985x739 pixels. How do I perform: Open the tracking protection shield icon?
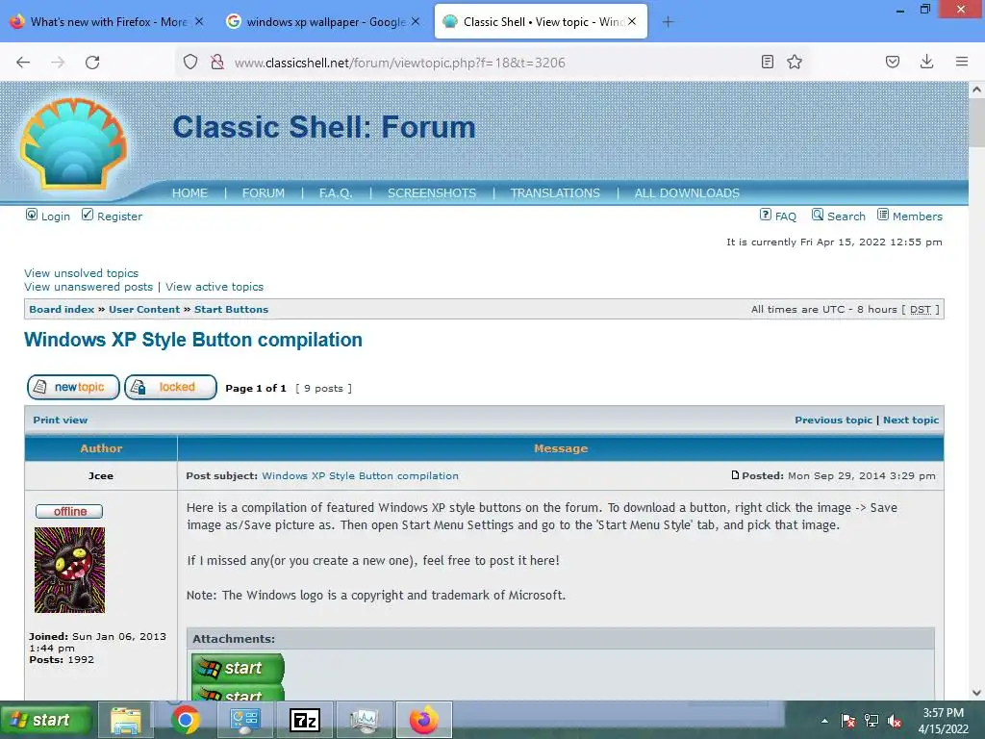pyautogui.click(x=190, y=62)
